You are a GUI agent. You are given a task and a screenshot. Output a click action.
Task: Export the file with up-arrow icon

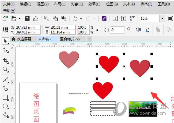123,18
